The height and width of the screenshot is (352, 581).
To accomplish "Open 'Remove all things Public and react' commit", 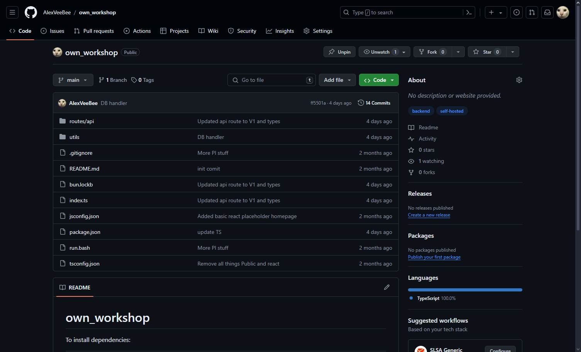I will pyautogui.click(x=238, y=264).
